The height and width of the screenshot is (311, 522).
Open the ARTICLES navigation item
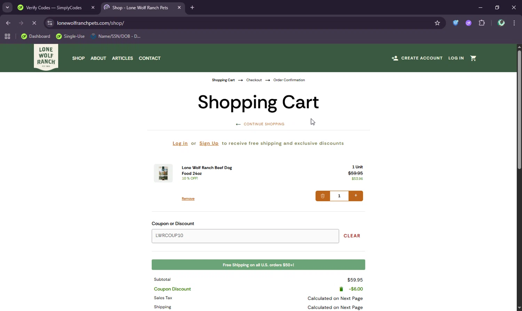tap(122, 58)
